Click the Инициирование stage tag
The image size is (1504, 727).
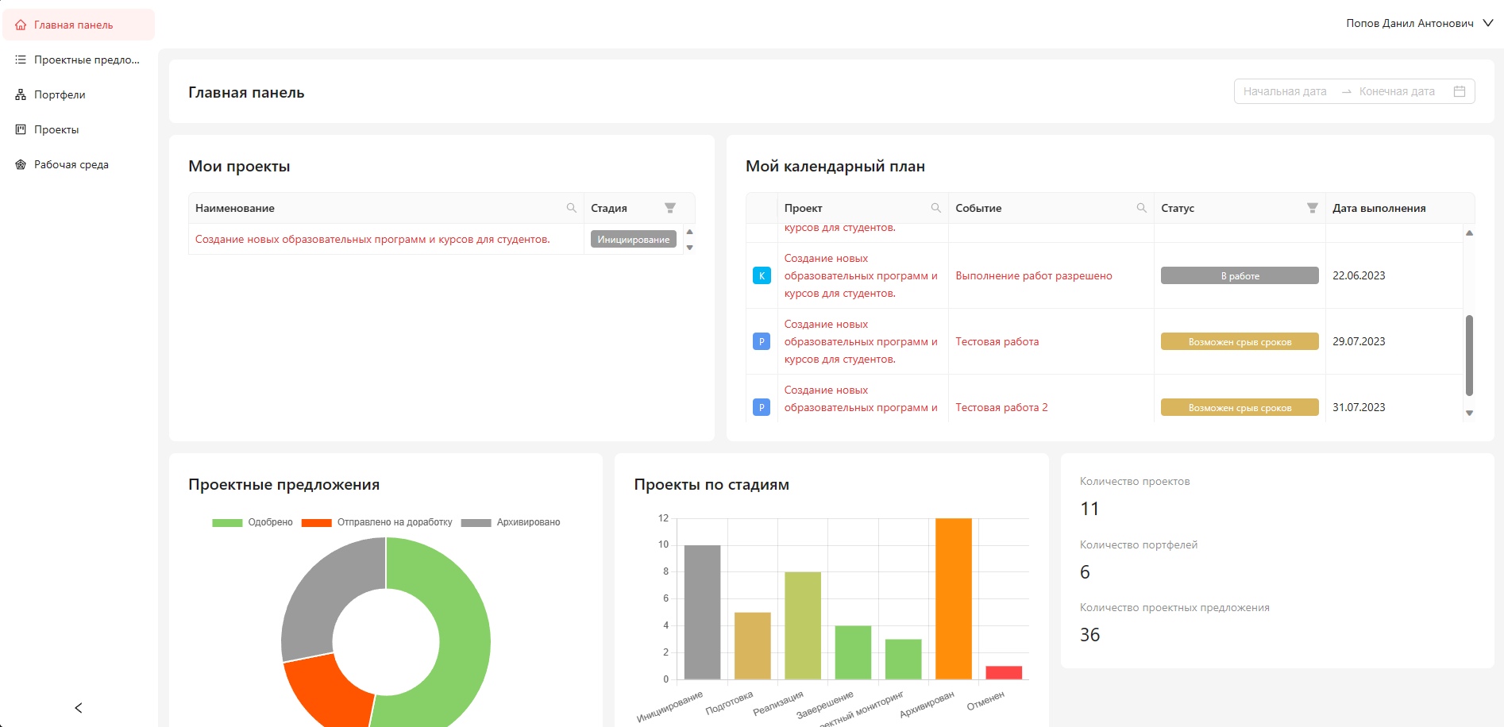click(634, 240)
